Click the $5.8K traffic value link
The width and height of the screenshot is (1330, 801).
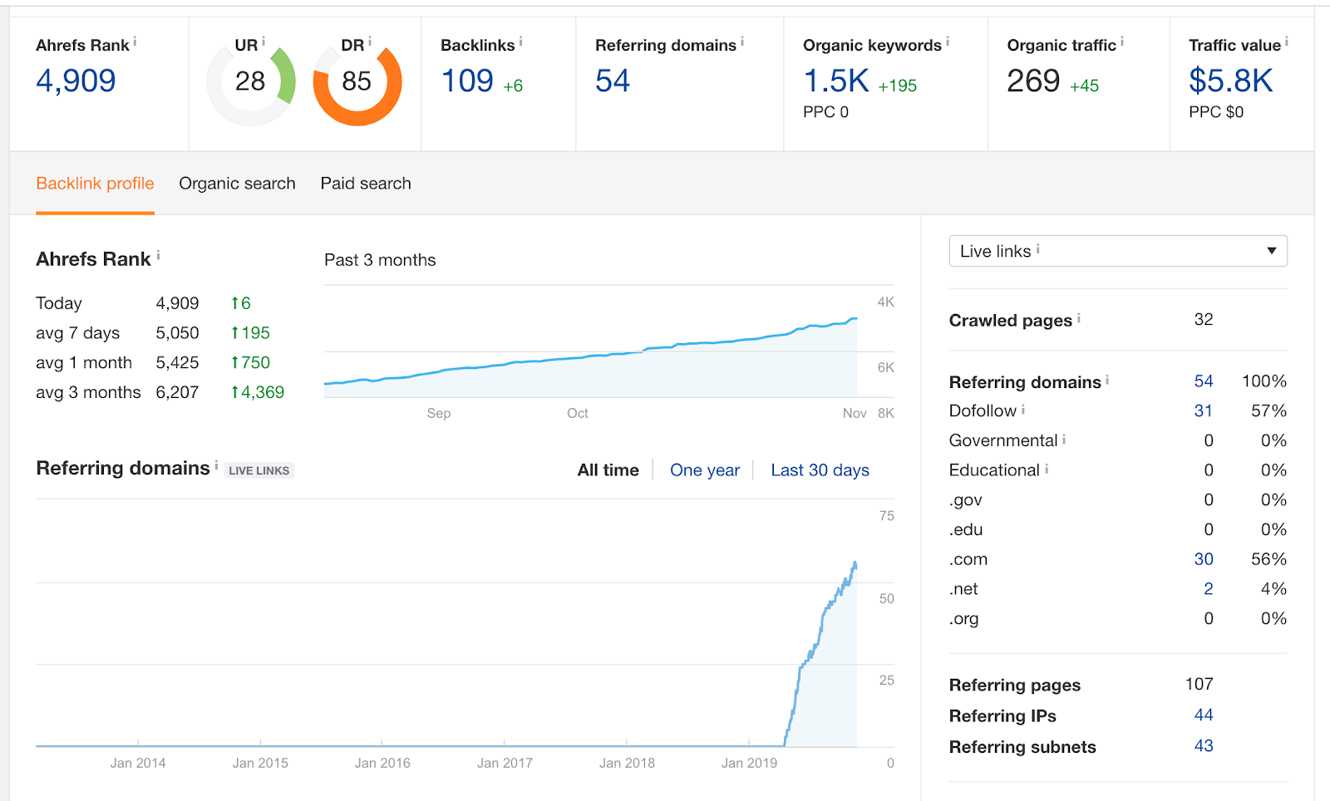(1230, 81)
